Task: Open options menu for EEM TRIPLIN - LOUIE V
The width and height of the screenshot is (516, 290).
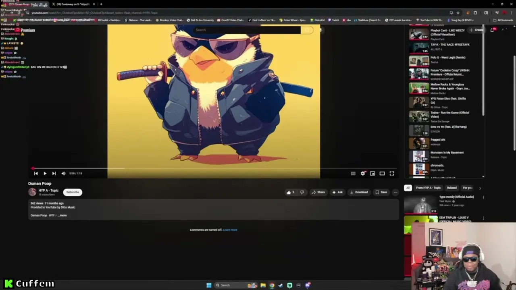Action: (x=483, y=218)
